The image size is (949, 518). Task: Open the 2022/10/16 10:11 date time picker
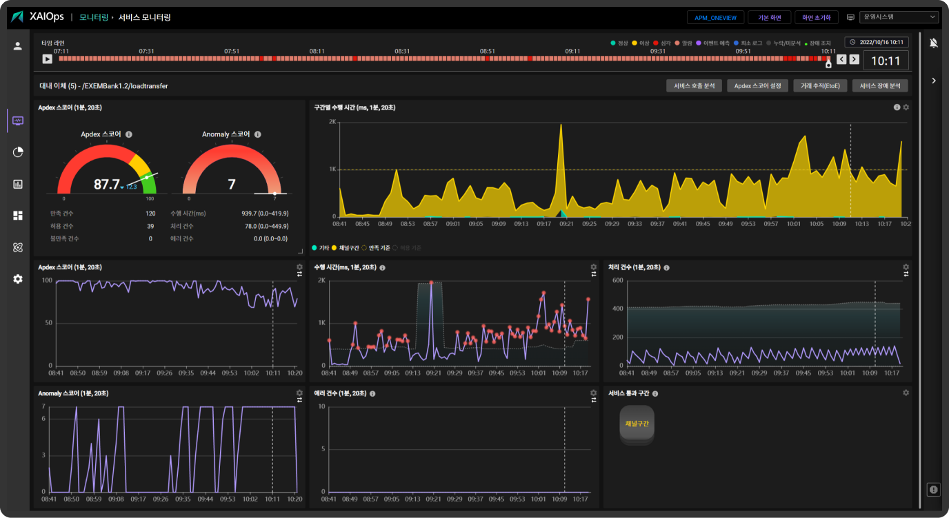click(x=877, y=42)
